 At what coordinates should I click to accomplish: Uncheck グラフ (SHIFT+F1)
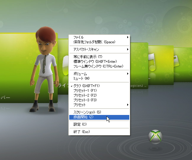tap(99, 86)
